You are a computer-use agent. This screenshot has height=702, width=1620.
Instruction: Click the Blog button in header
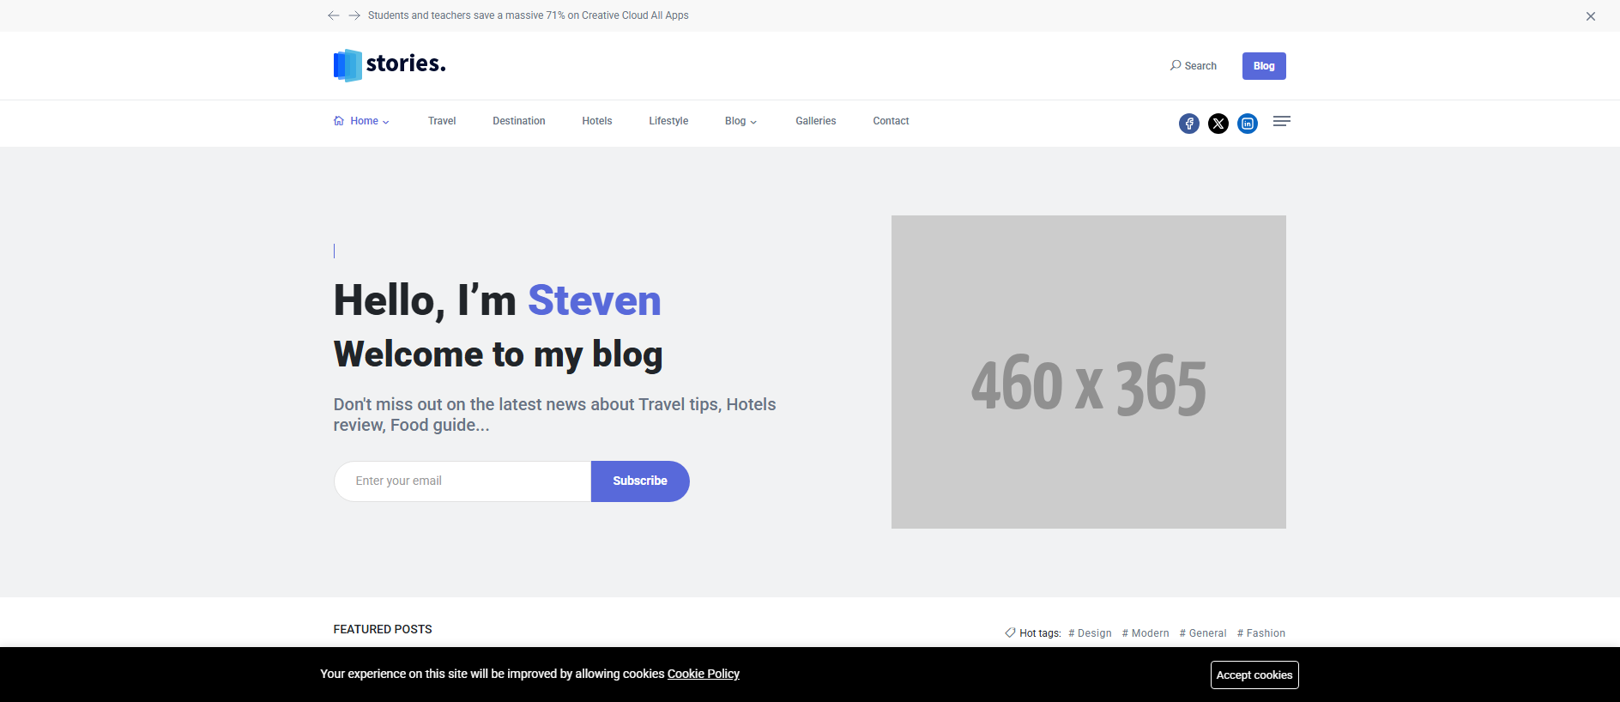tap(1264, 66)
